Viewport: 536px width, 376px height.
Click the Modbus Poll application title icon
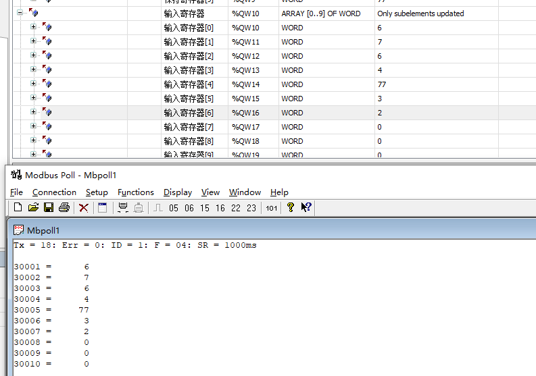point(16,175)
